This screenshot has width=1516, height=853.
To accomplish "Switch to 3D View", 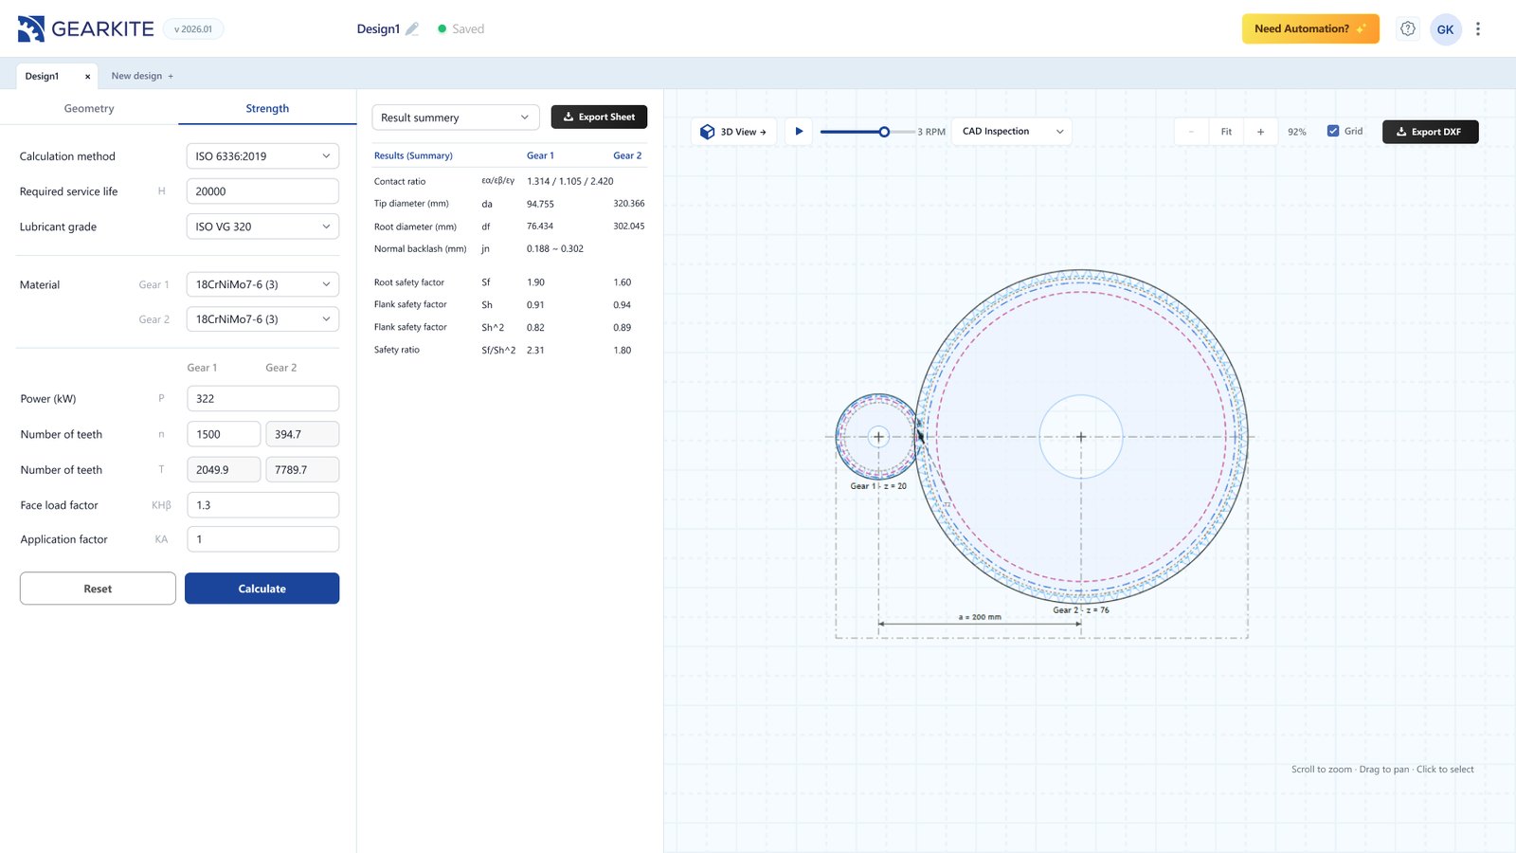I will 734,132.
